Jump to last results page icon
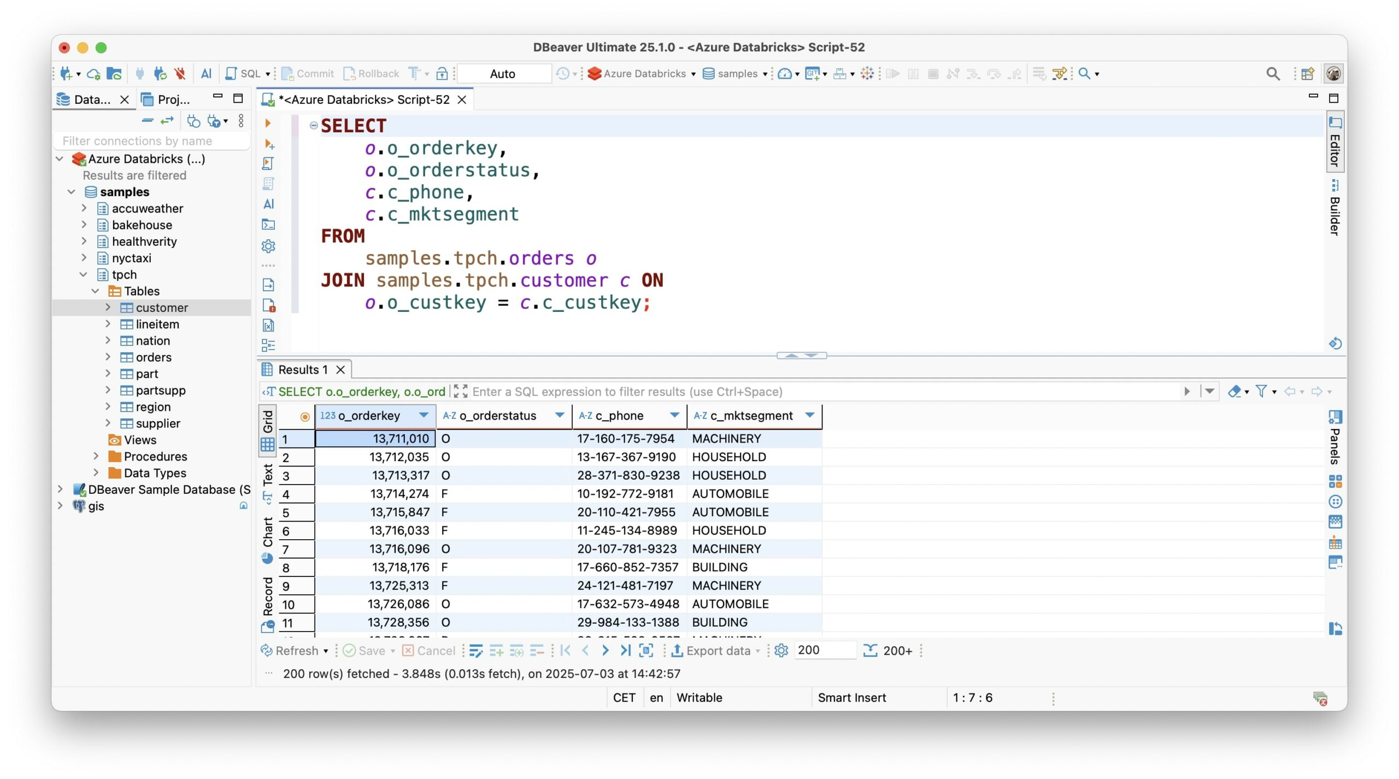This screenshot has height=779, width=1399. (x=625, y=651)
